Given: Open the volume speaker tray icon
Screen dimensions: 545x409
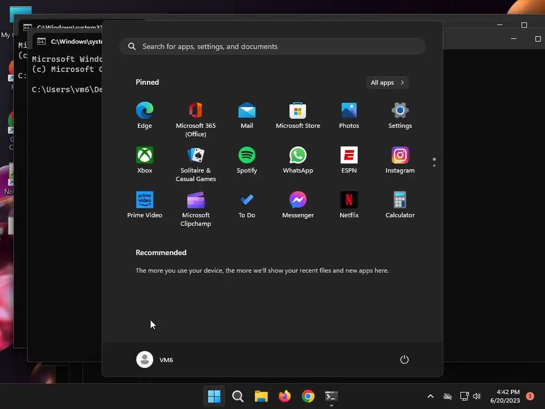Looking at the screenshot, I should coord(477,396).
